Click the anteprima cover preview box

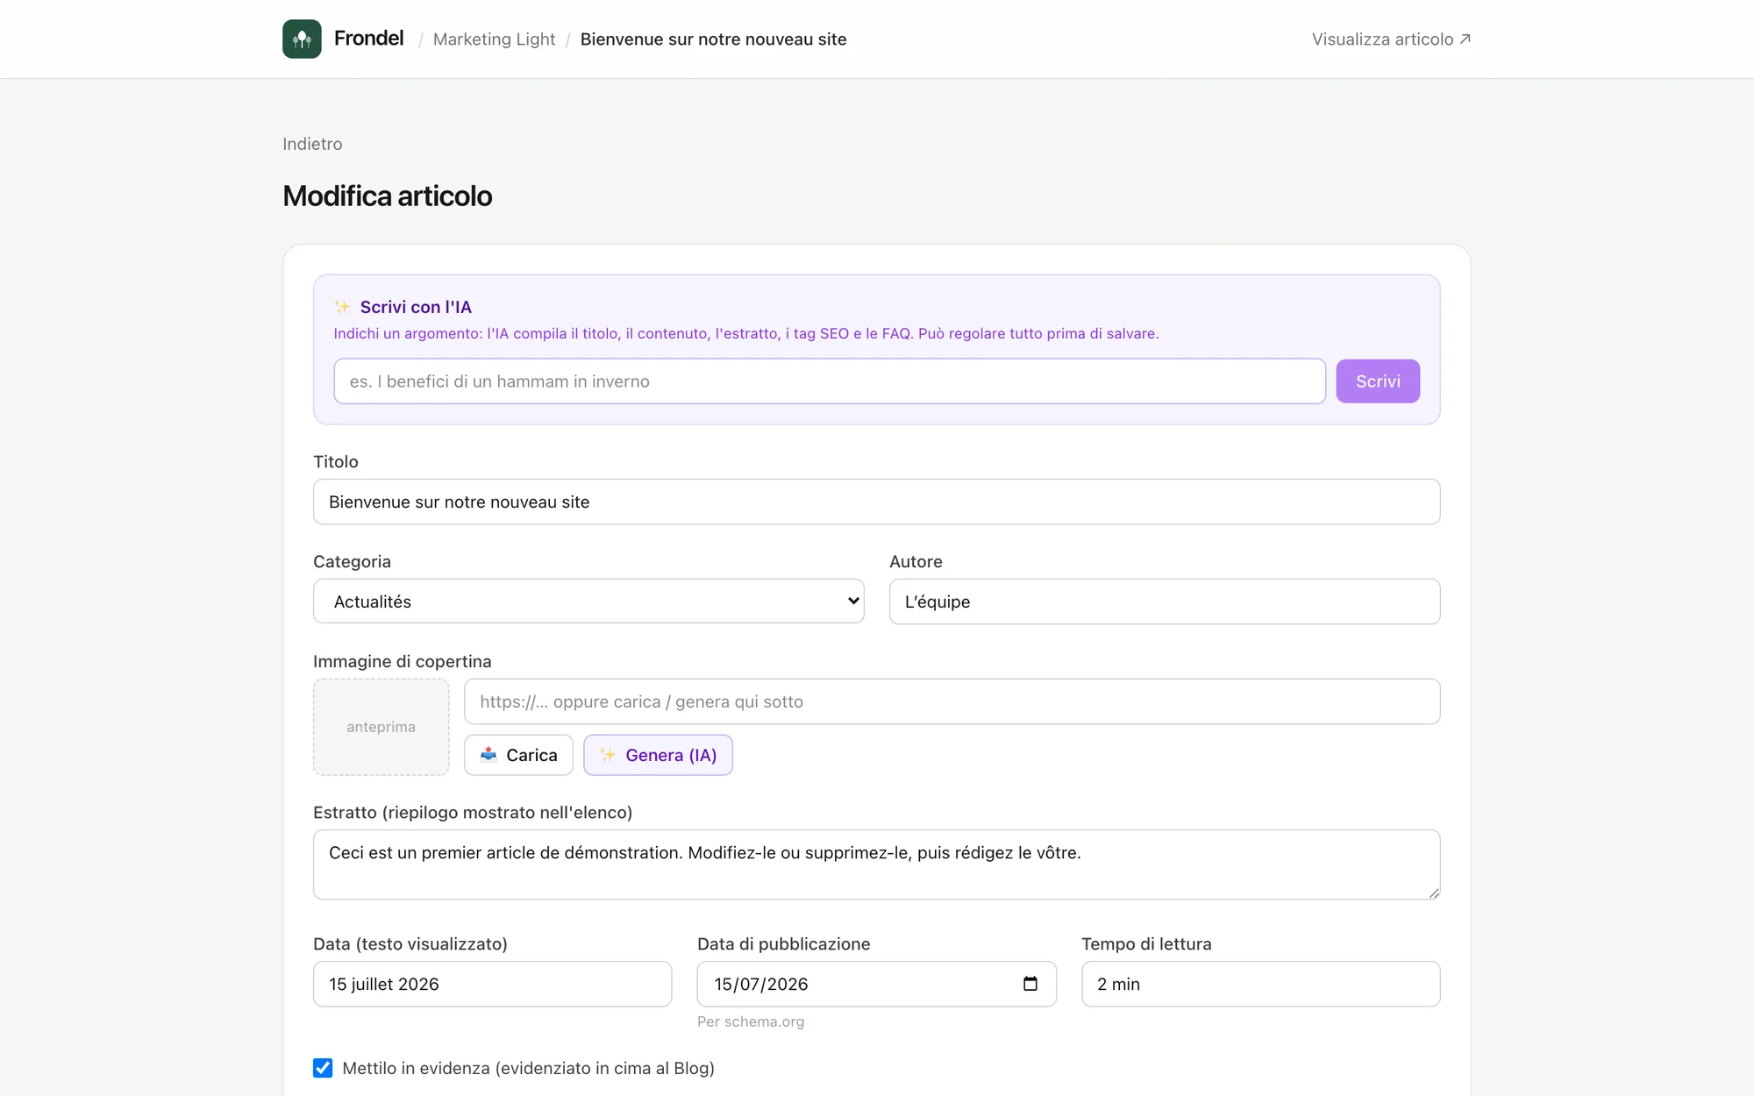click(x=381, y=727)
